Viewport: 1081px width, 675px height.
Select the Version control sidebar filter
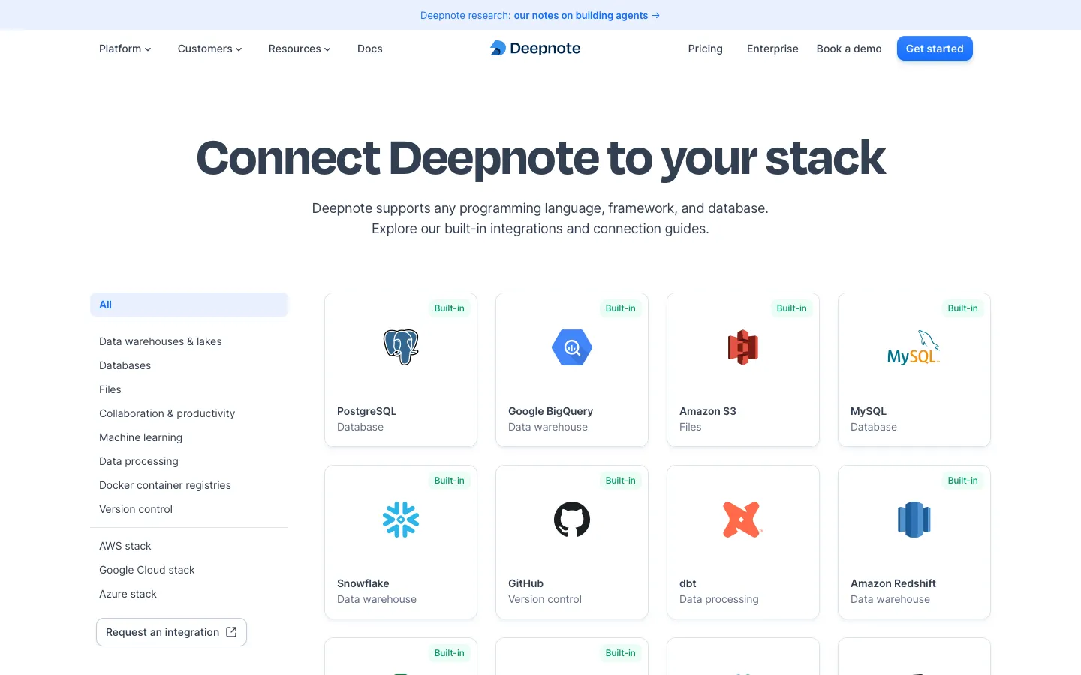(x=136, y=509)
